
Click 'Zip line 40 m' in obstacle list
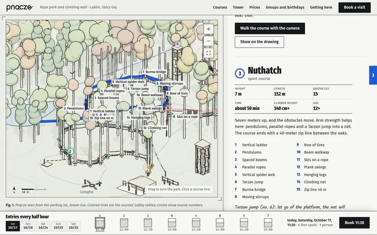[x=315, y=189]
